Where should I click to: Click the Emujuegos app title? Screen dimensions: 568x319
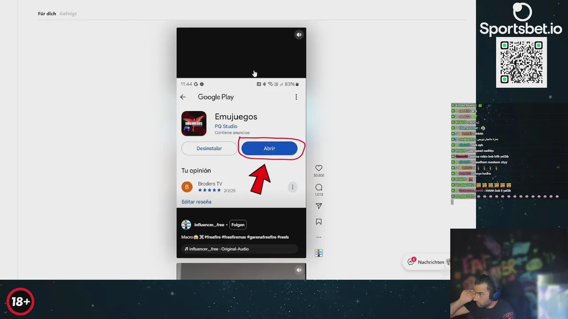click(x=236, y=117)
